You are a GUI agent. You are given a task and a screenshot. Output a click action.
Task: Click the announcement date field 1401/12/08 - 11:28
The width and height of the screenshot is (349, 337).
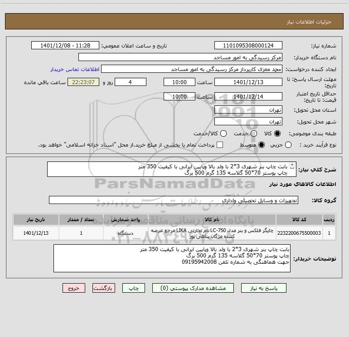(65, 46)
